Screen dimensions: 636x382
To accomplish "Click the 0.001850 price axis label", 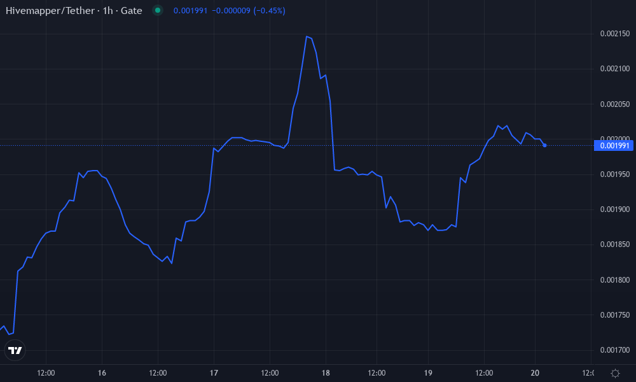I will click(x=614, y=245).
